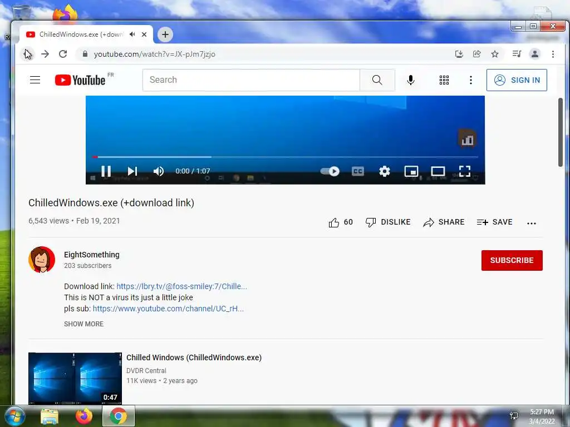Click the SIGN IN button
570x427 pixels.
click(x=517, y=80)
